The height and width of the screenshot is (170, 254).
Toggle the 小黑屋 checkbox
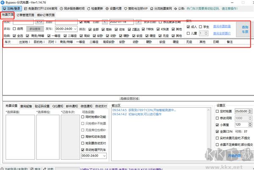coord(217,125)
